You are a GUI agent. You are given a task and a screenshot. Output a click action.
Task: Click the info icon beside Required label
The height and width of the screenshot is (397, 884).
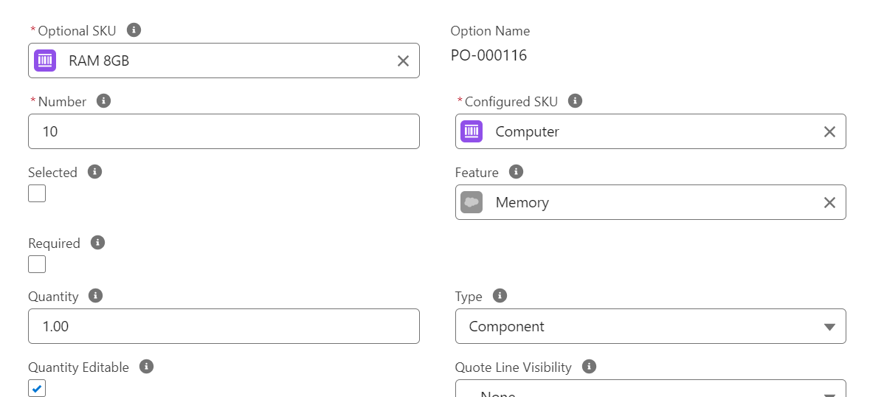[97, 243]
